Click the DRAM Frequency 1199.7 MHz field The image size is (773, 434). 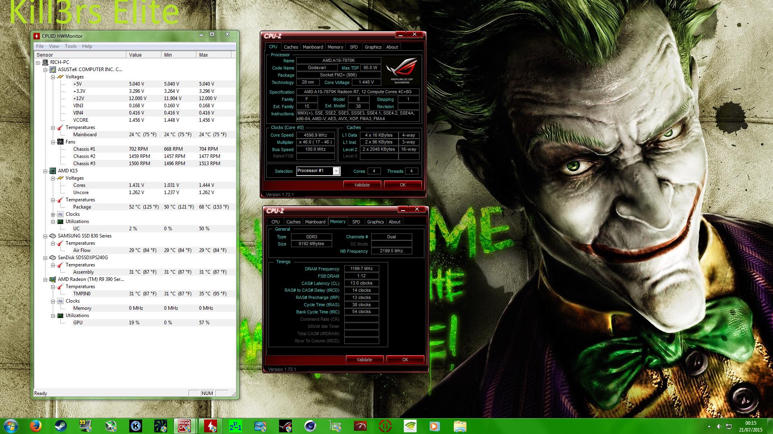pyautogui.click(x=362, y=269)
